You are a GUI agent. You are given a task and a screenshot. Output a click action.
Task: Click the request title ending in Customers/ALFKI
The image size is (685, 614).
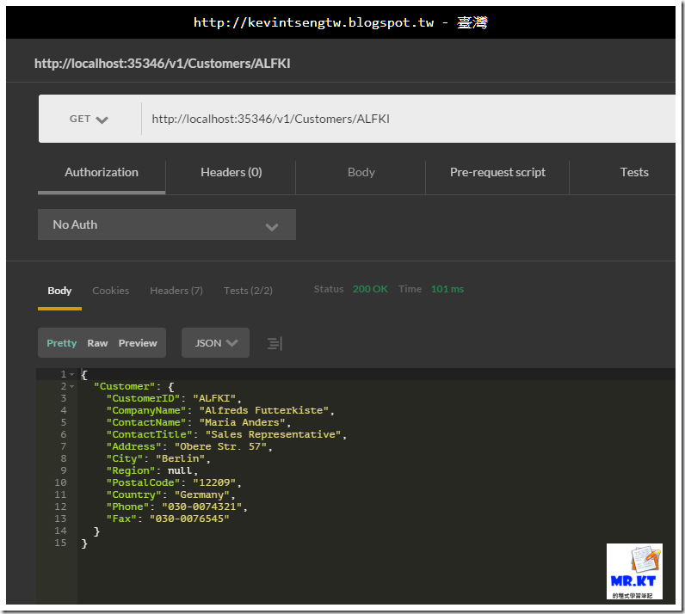click(162, 64)
